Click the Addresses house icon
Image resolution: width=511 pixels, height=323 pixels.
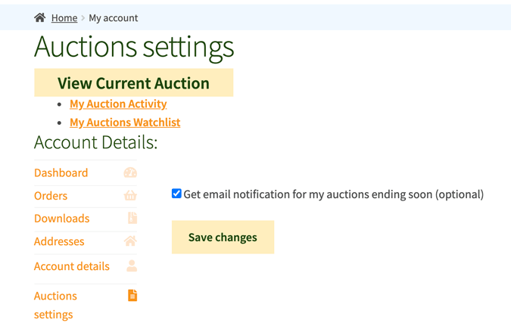pos(130,241)
